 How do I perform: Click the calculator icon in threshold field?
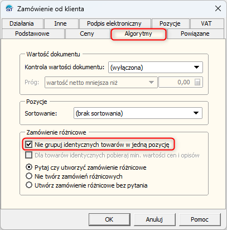197,82
